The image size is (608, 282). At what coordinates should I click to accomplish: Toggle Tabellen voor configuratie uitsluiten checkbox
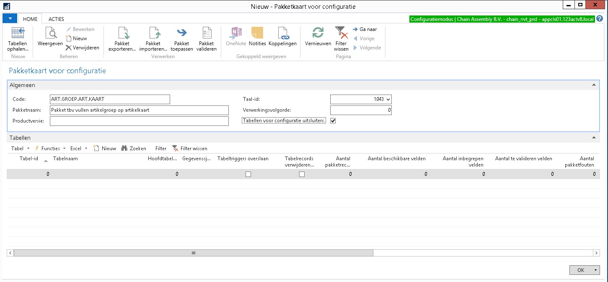point(333,121)
